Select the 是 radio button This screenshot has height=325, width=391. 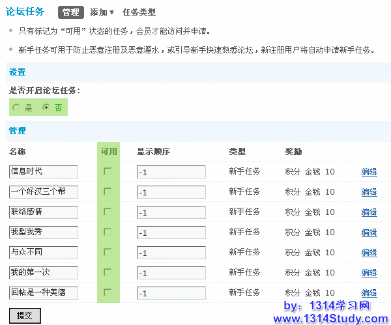pyautogui.click(x=16, y=107)
